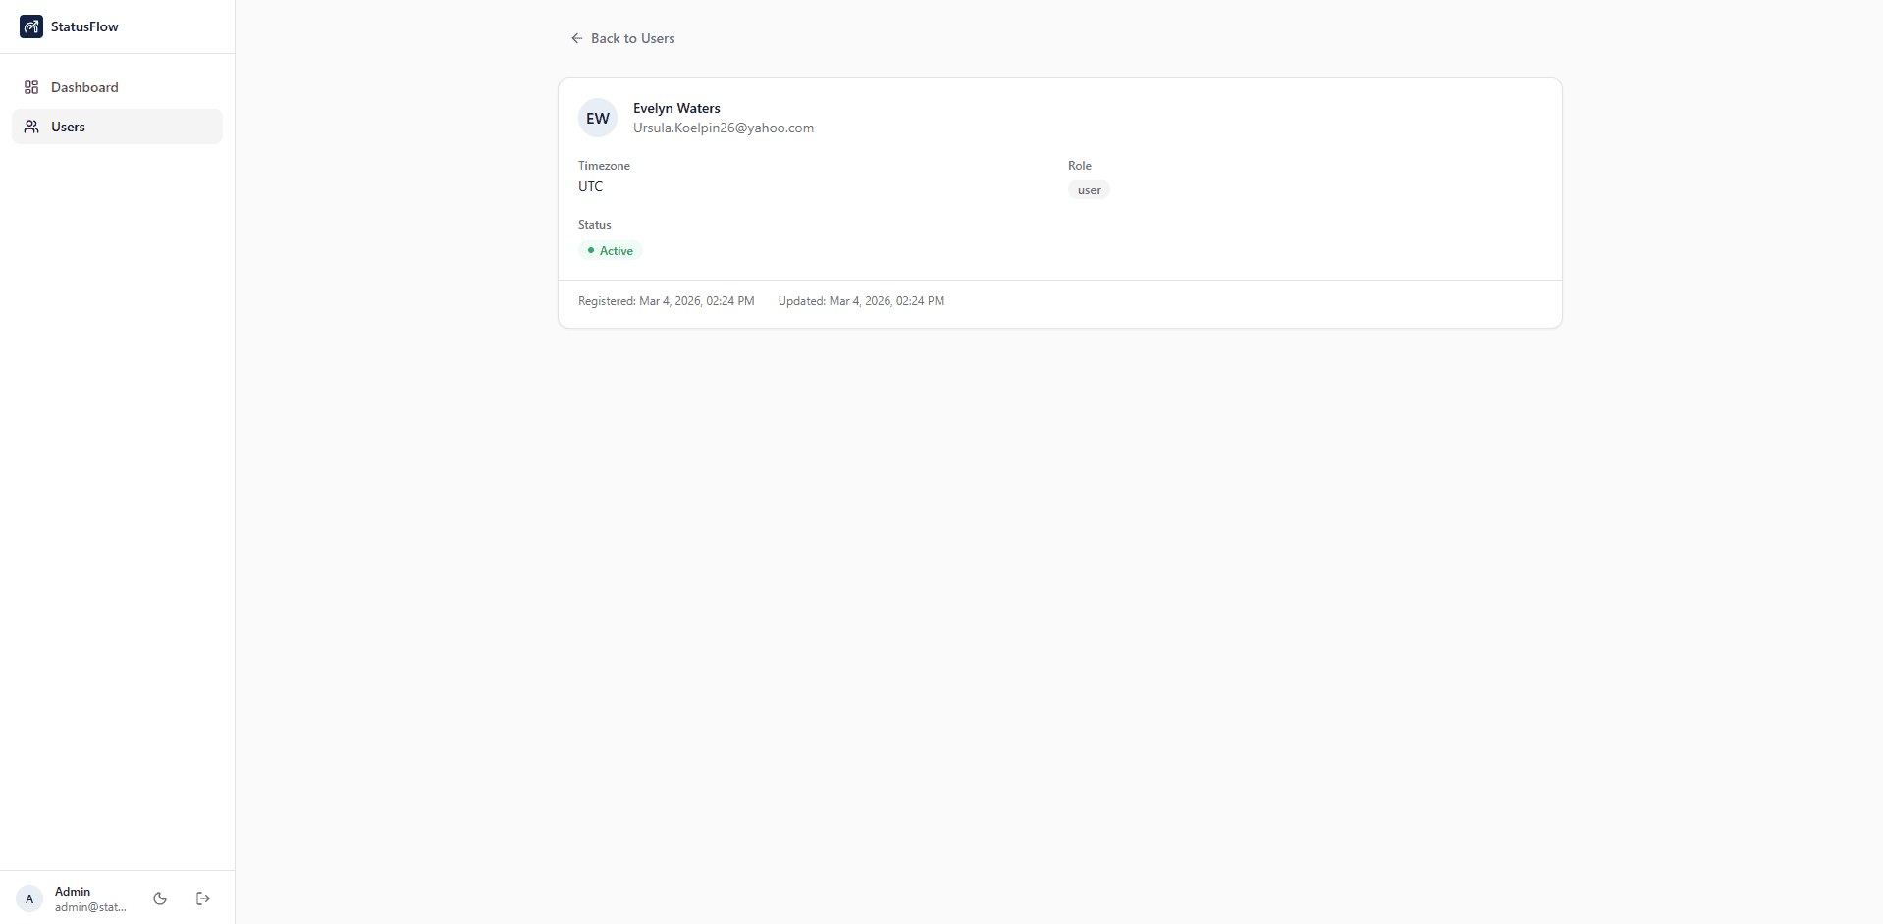The image size is (1883, 924).
Task: Click the Active status badge
Action: click(x=610, y=250)
